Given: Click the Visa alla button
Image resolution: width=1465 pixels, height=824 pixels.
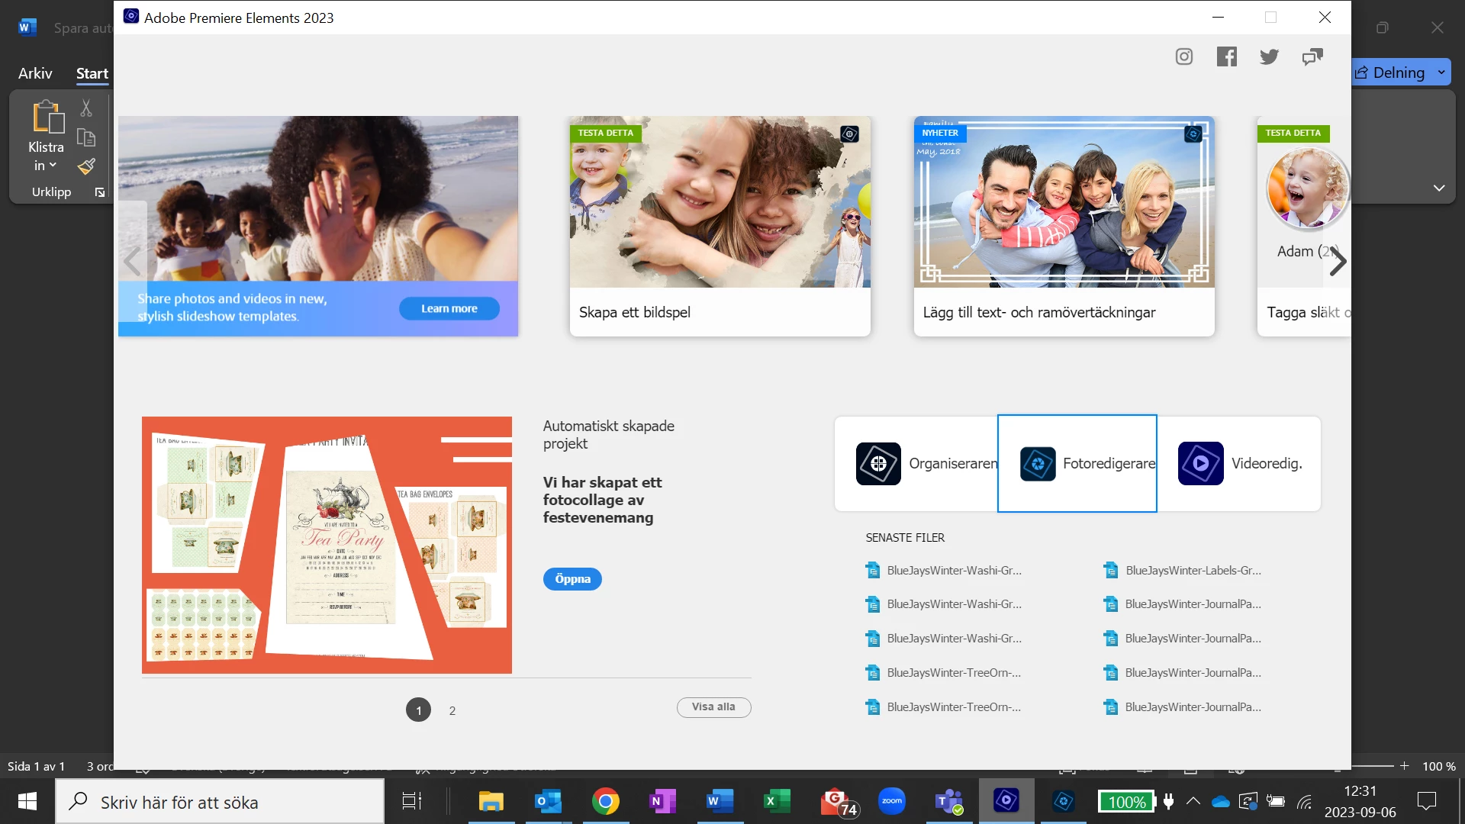Looking at the screenshot, I should pos(713,707).
